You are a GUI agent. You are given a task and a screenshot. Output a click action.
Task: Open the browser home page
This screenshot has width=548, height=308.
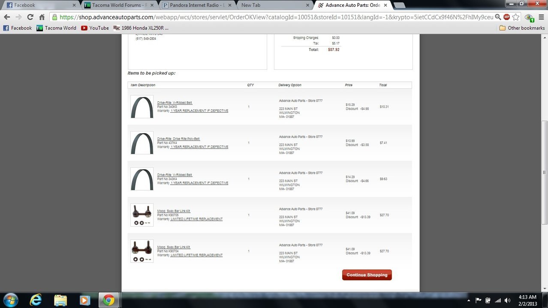42,17
